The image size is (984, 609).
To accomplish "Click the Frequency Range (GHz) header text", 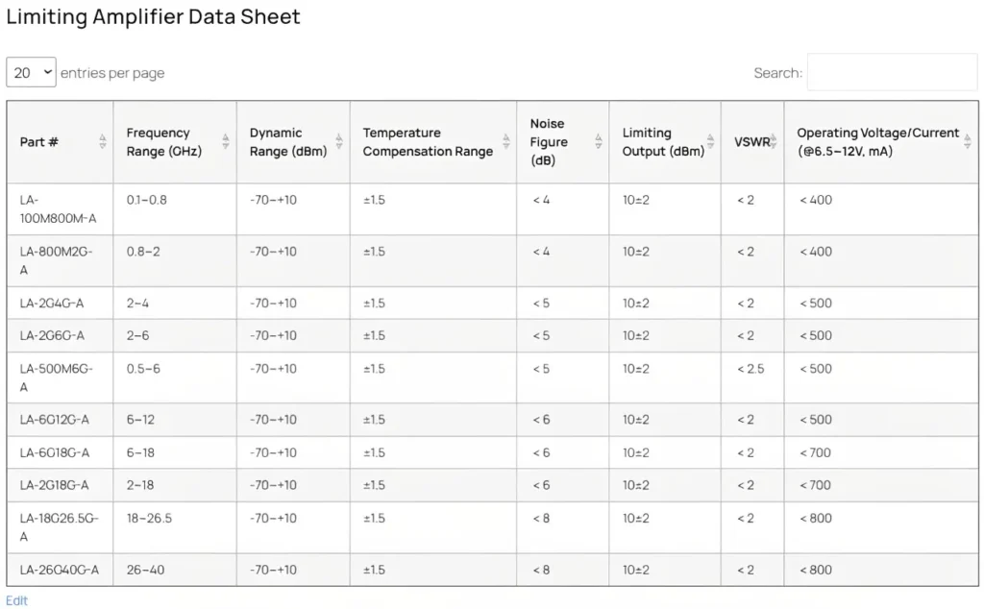I will (163, 142).
